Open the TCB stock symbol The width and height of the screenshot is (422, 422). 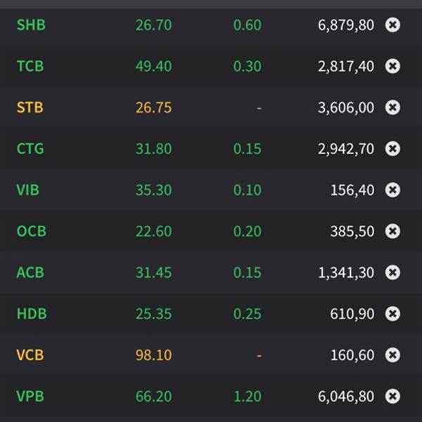[30, 66]
